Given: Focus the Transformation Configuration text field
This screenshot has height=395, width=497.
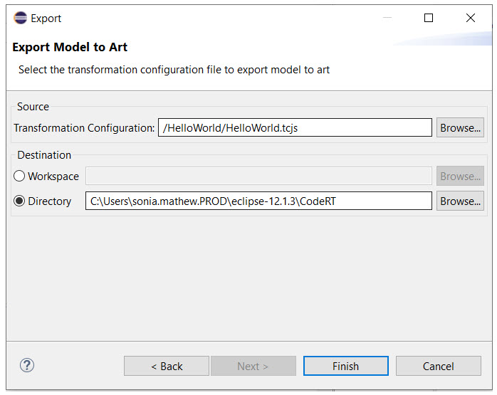Looking at the screenshot, I should tap(295, 127).
